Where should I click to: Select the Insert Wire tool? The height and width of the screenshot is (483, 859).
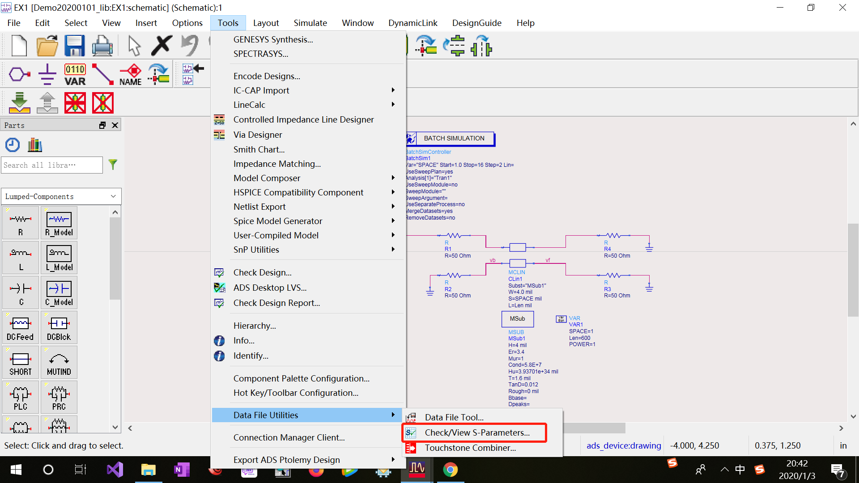pyautogui.click(x=102, y=74)
